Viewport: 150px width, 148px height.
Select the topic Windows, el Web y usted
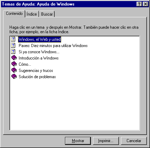pos(40,39)
